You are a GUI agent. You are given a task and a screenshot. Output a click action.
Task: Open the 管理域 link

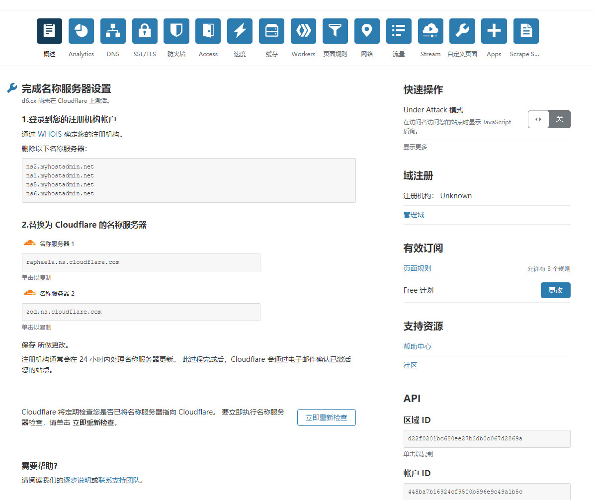point(414,215)
